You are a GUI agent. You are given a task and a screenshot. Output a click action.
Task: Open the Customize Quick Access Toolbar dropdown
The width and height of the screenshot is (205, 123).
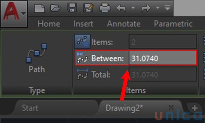[x=168, y=8]
